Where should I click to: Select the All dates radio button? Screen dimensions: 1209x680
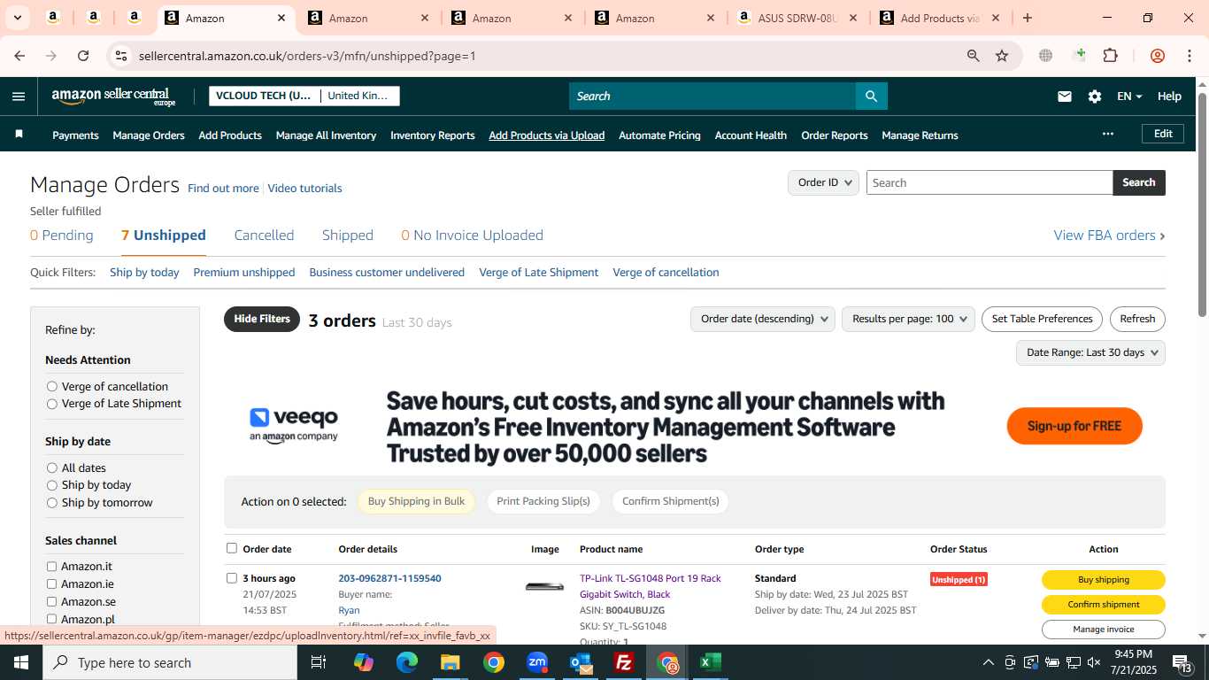[52, 467]
